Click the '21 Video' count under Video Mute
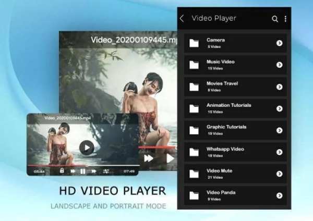This screenshot has width=313, height=221. (215, 177)
